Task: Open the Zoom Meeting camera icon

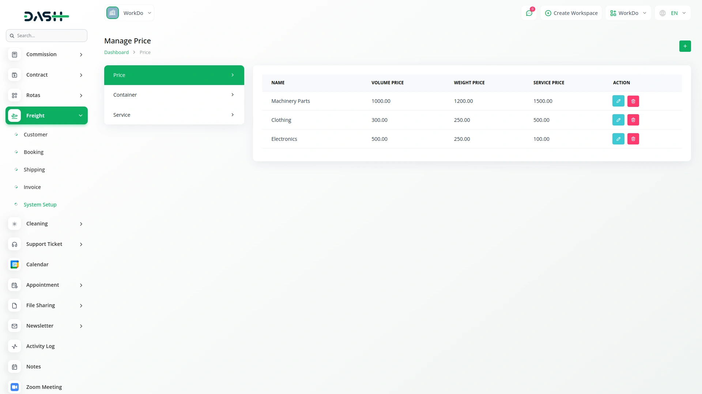Action: coord(14,387)
